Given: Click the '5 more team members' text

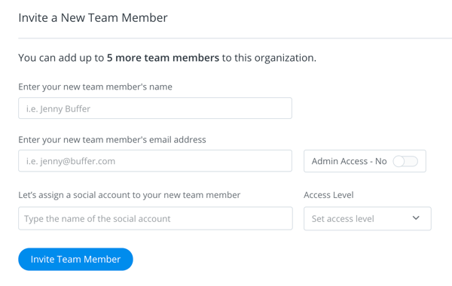Looking at the screenshot, I should click(x=163, y=58).
